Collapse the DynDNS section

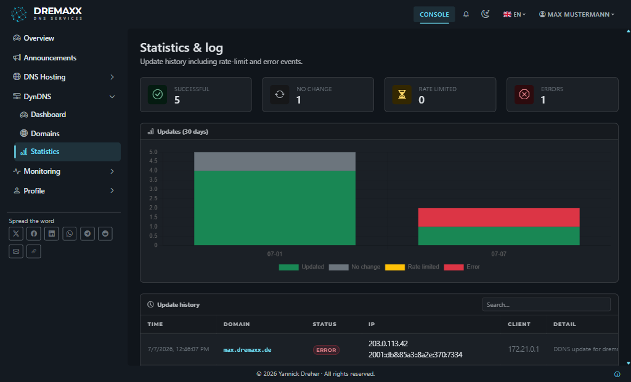64,97
